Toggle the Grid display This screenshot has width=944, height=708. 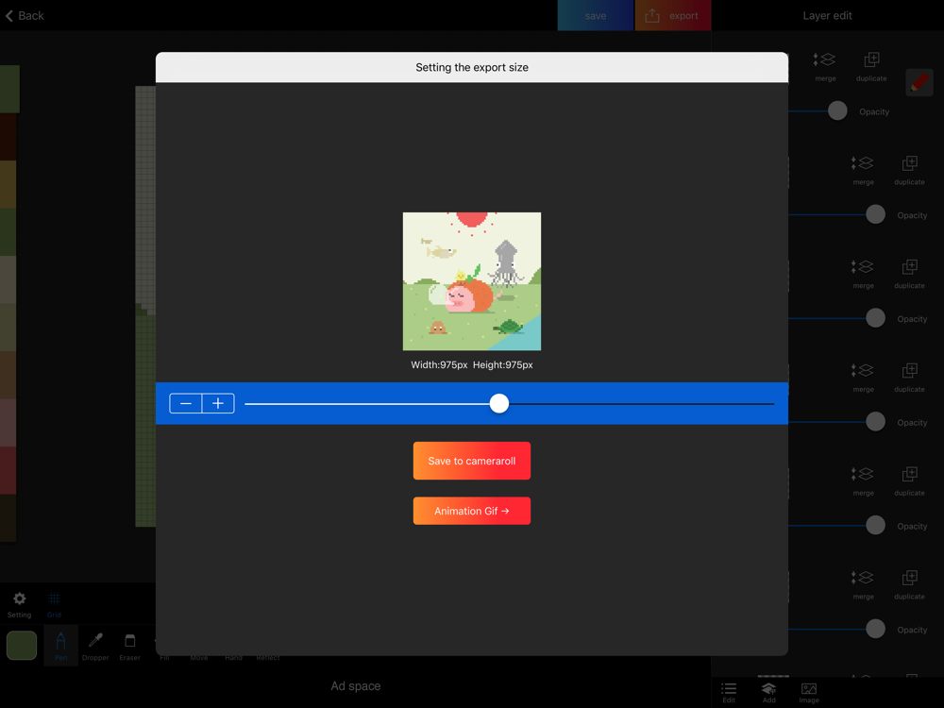coord(54,602)
